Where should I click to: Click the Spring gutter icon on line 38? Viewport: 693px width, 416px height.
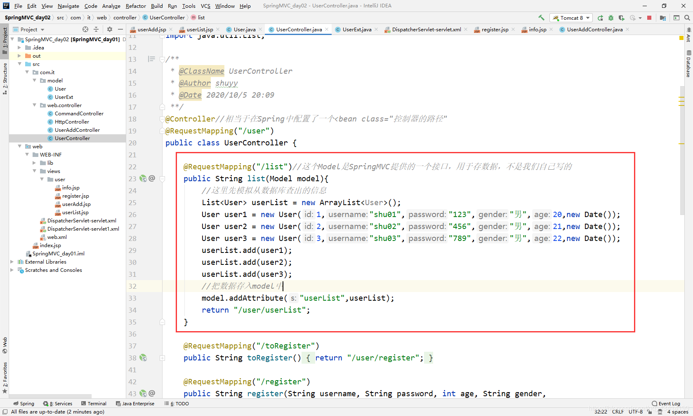(x=143, y=358)
